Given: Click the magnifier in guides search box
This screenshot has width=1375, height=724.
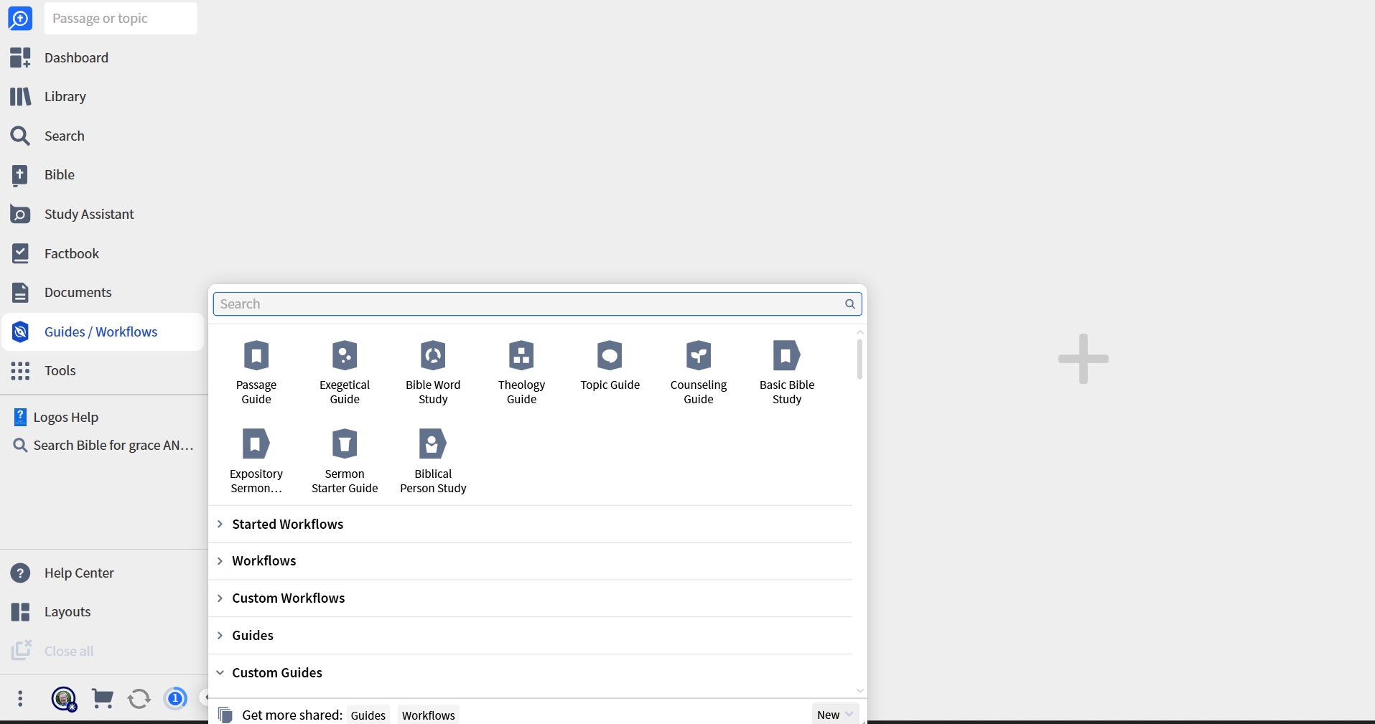Looking at the screenshot, I should (x=850, y=304).
